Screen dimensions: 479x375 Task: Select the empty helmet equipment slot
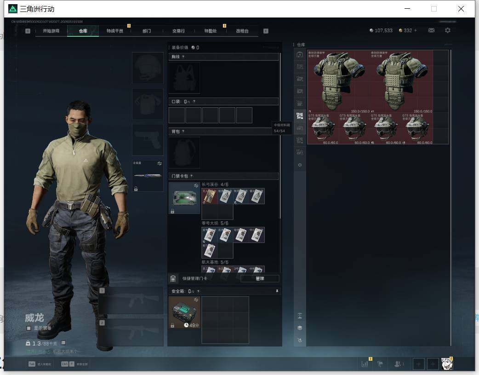point(148,68)
